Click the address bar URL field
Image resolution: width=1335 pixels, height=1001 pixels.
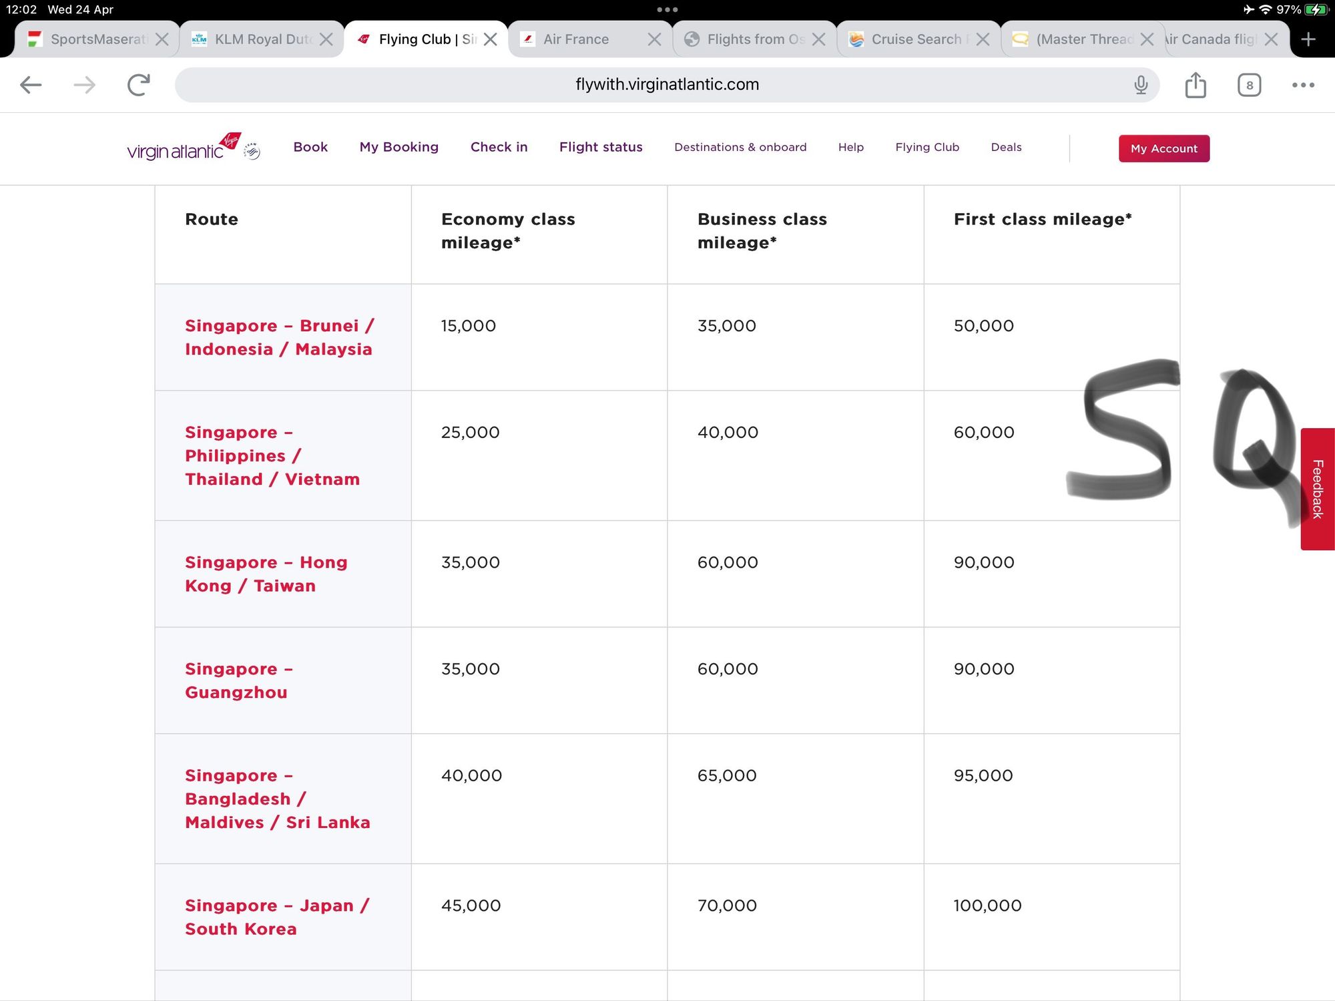[x=666, y=85]
